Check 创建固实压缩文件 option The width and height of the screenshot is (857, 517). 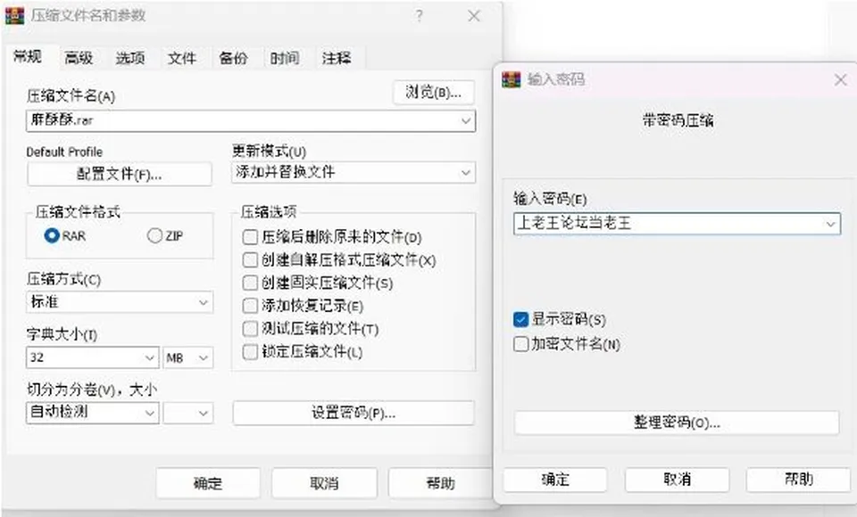click(x=250, y=283)
